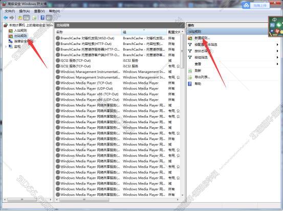This screenshot has height=211, width=283.
Task: Expand the 监视 tree node
Action: (6, 46)
